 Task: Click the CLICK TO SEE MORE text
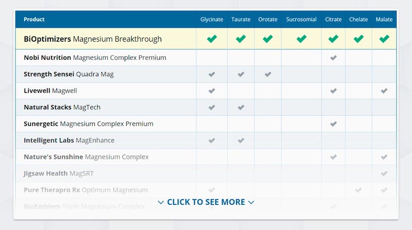[x=206, y=202]
